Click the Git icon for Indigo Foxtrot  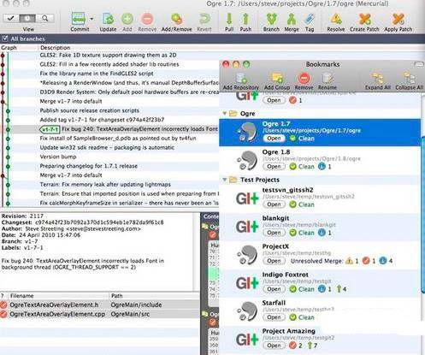[247, 283]
